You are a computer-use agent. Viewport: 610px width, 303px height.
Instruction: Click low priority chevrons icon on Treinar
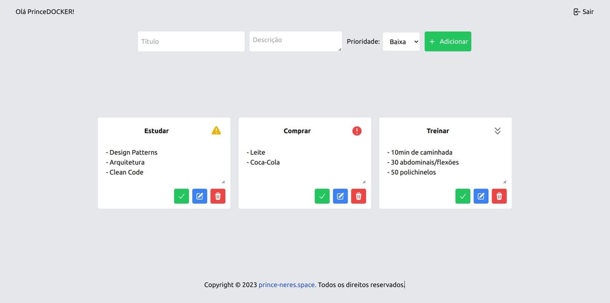[x=498, y=131]
